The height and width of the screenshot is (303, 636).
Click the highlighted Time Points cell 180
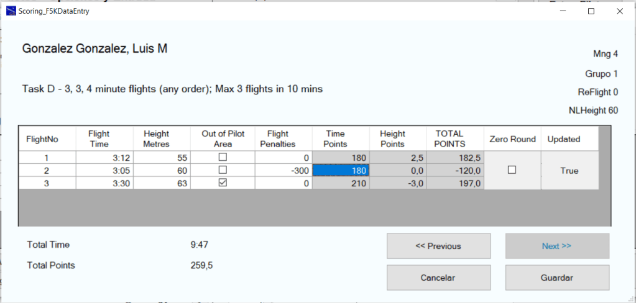[340, 170]
